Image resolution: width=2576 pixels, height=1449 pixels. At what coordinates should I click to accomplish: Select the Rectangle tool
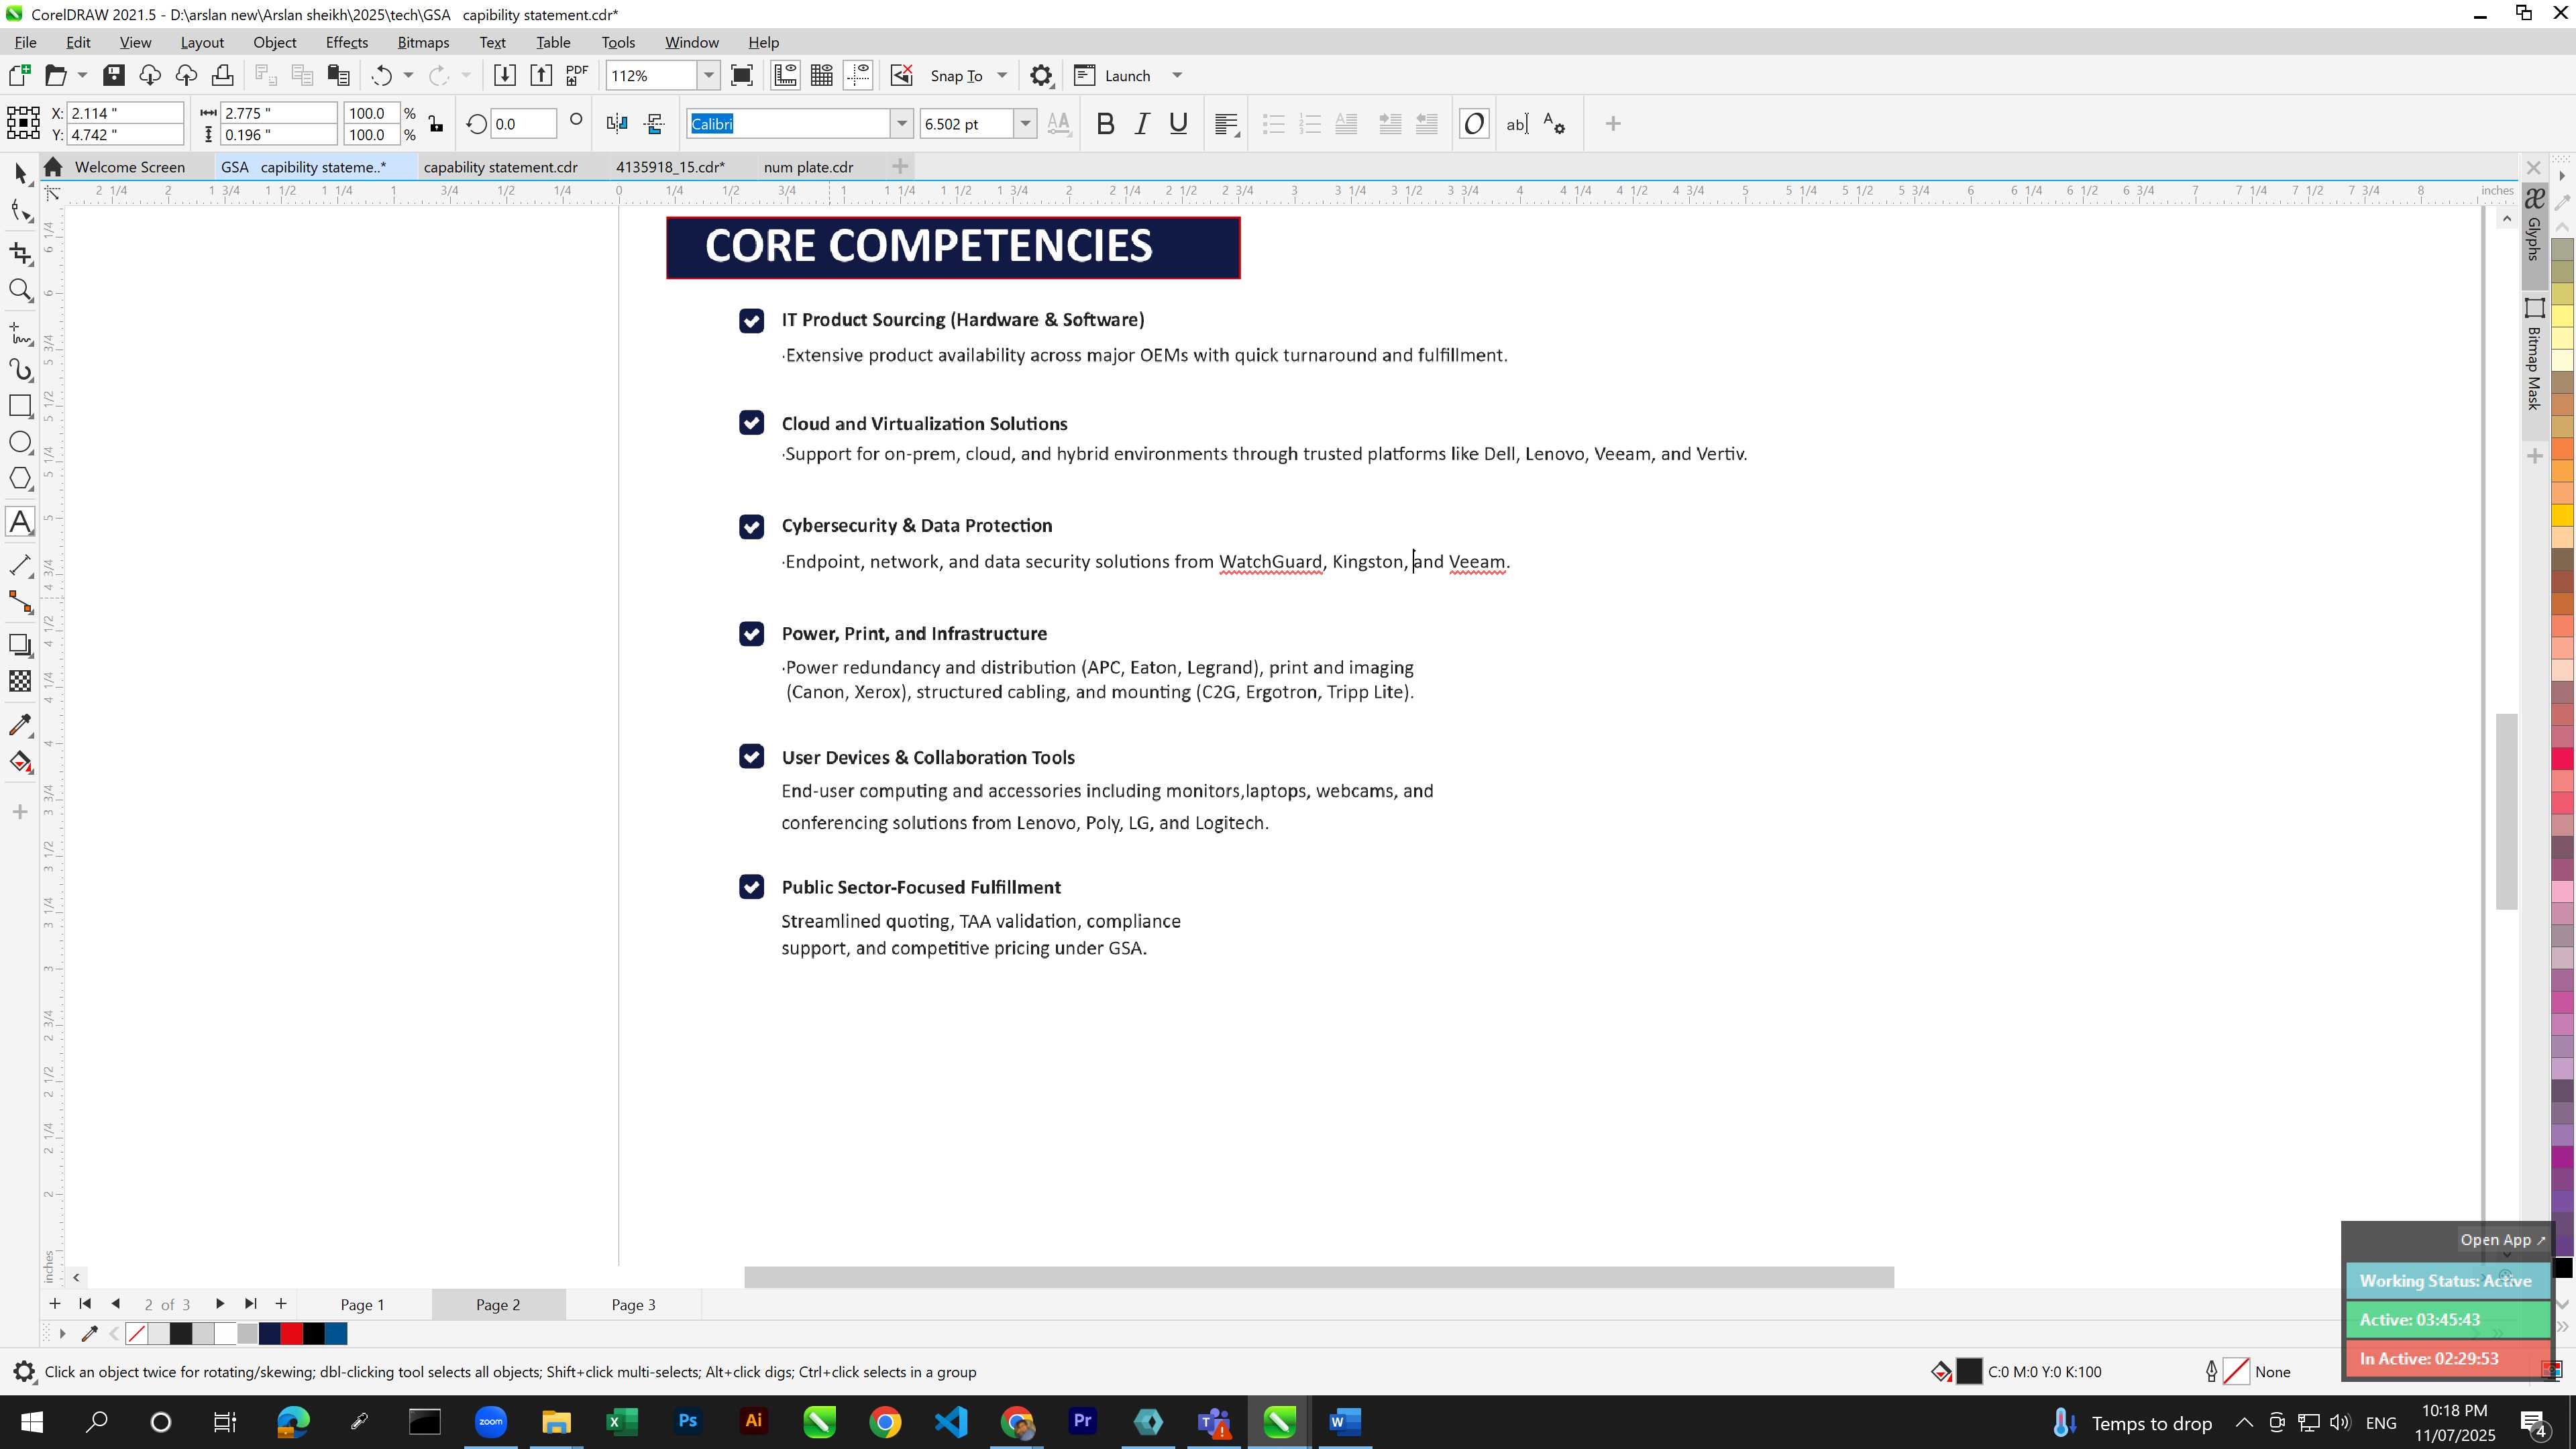[x=20, y=405]
